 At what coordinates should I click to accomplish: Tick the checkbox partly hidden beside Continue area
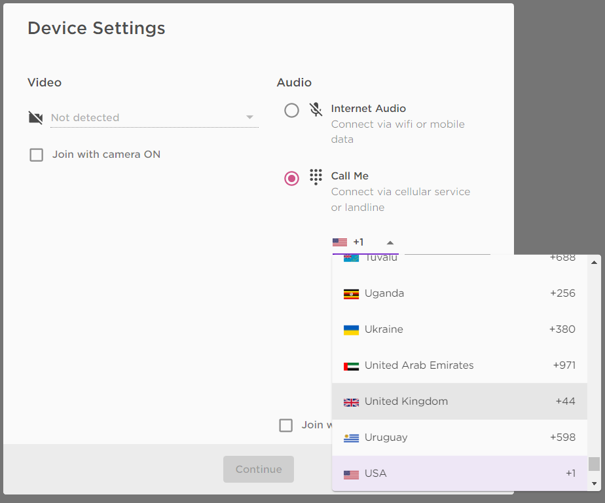(x=285, y=426)
